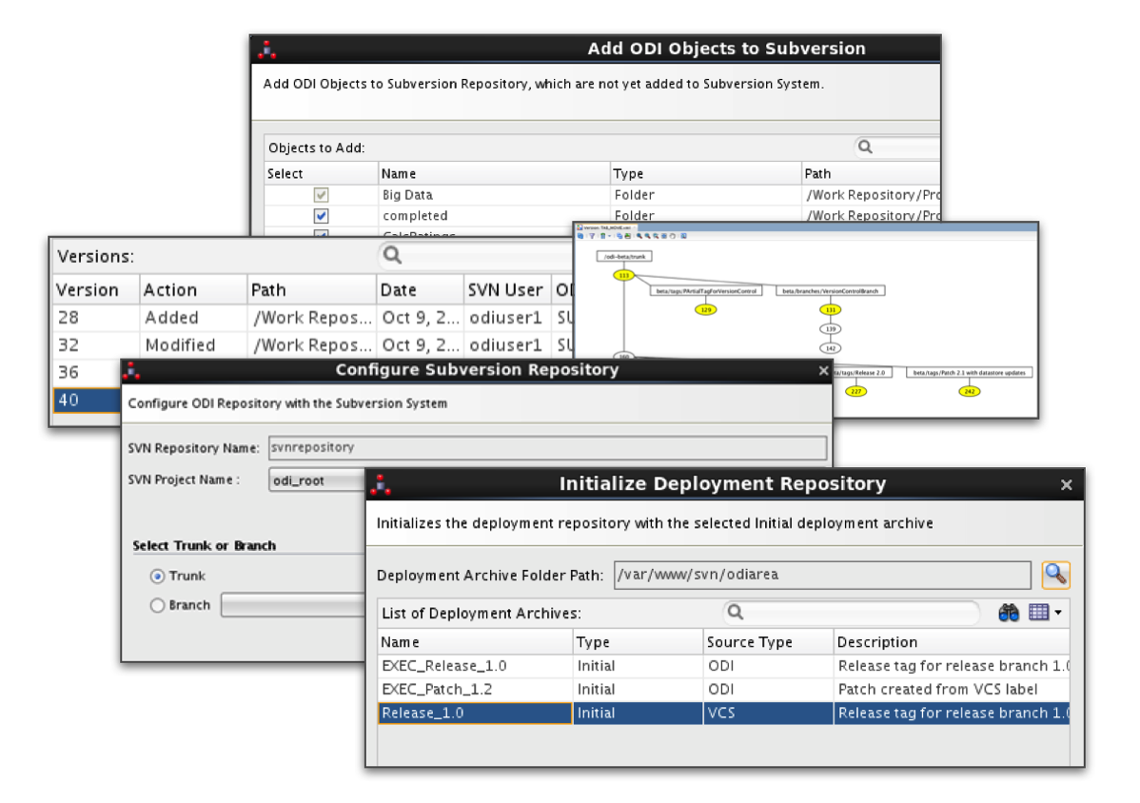Click the Action column header

point(192,290)
